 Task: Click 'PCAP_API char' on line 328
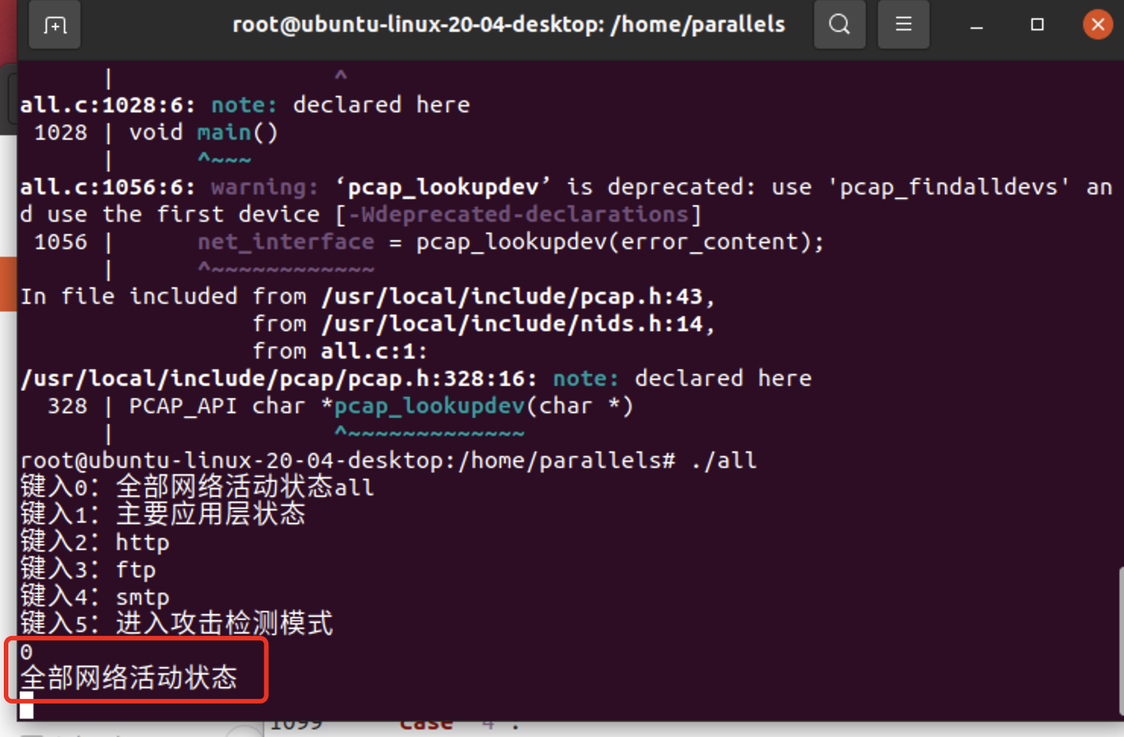(x=216, y=406)
